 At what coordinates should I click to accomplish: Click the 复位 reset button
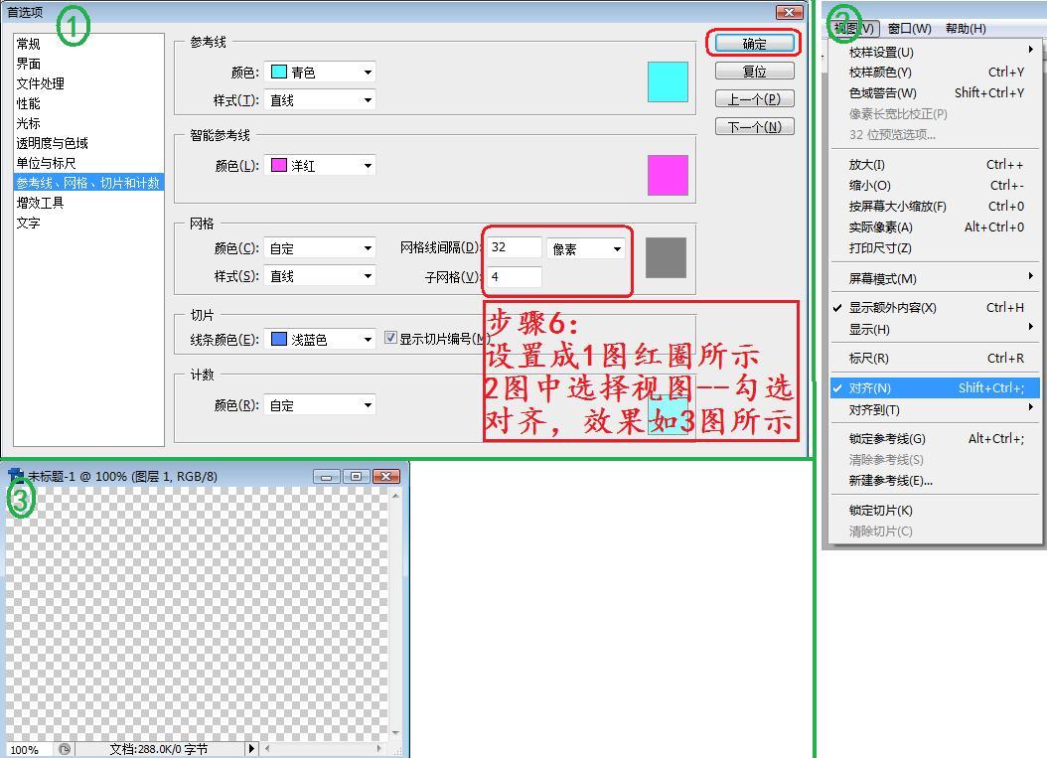tap(755, 72)
